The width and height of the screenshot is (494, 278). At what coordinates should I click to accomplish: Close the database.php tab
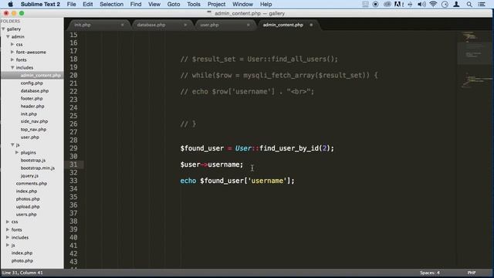pos(185,25)
